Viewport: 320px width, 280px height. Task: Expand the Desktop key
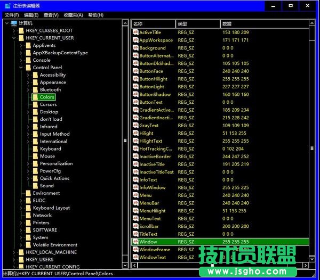coord(28,112)
